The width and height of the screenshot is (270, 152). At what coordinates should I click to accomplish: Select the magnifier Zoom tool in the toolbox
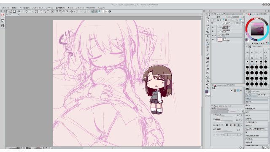208,18
